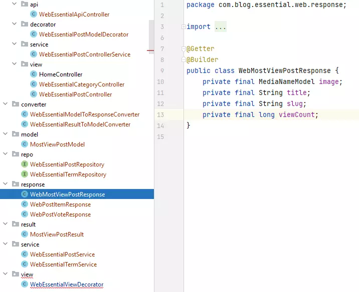Click the WebEssentialPostRepository interface icon

pyautogui.click(x=25, y=164)
